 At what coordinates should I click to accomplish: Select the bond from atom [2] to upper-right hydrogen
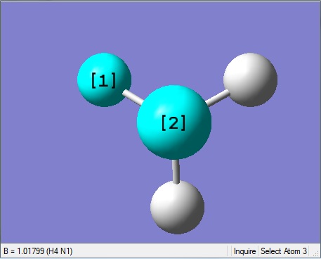click(x=218, y=98)
